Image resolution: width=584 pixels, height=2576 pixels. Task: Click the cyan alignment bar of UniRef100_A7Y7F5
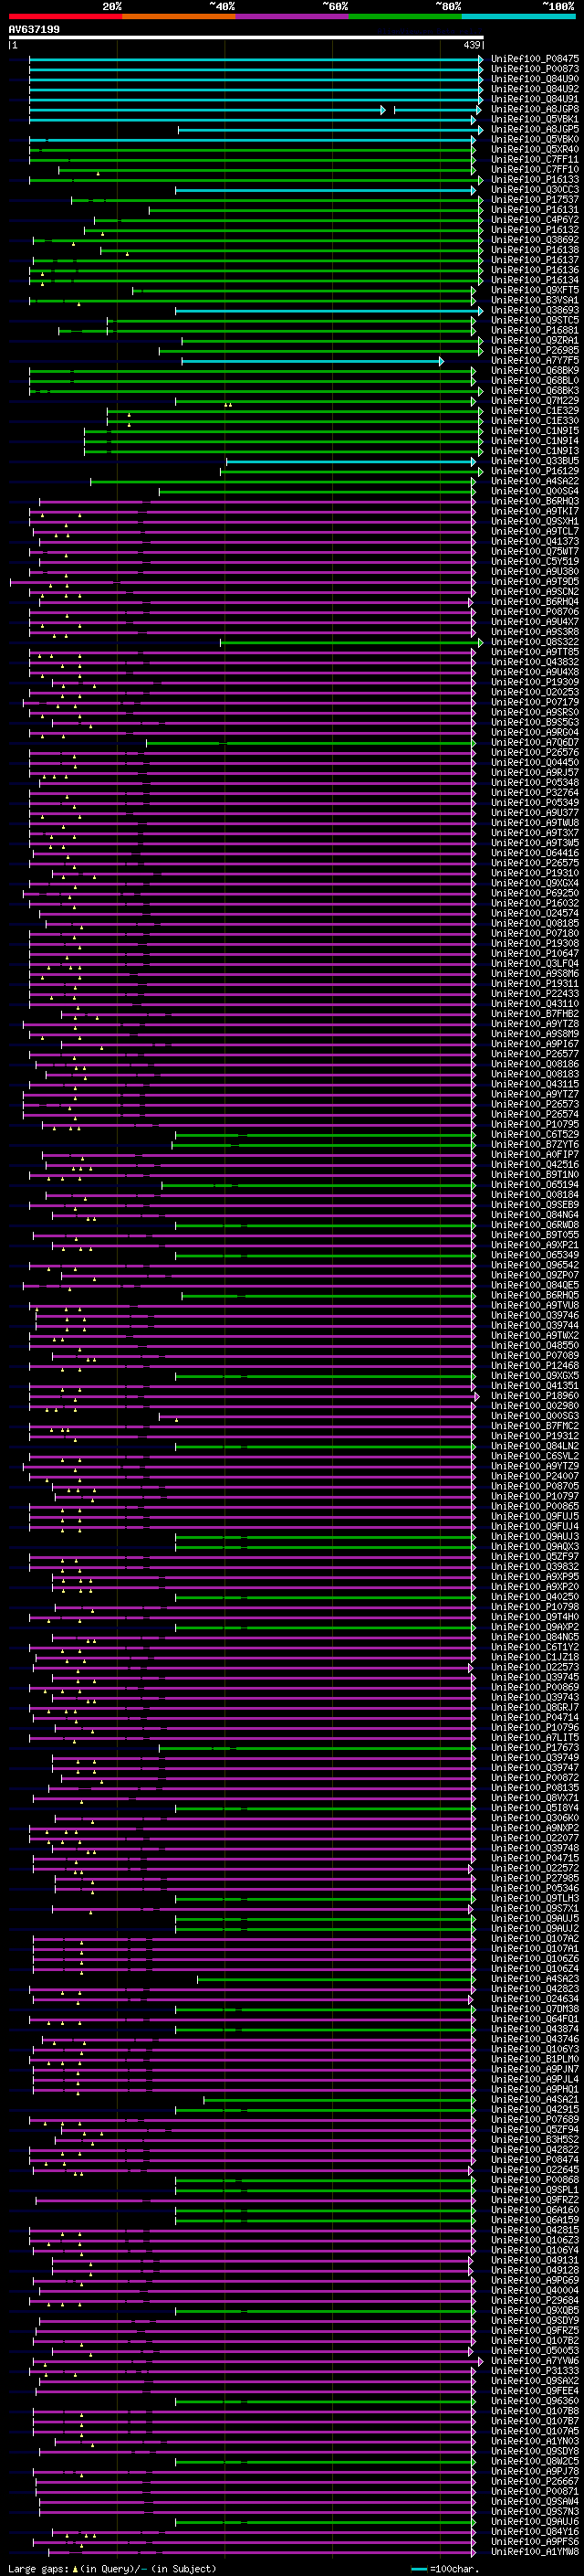[x=311, y=361]
